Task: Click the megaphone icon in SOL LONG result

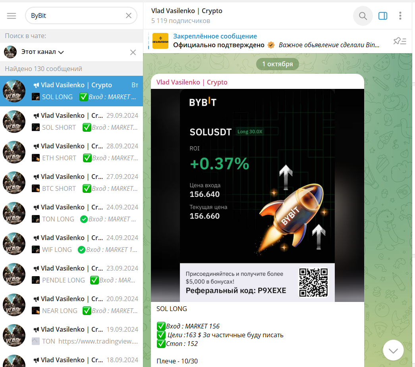Action: click(x=36, y=85)
